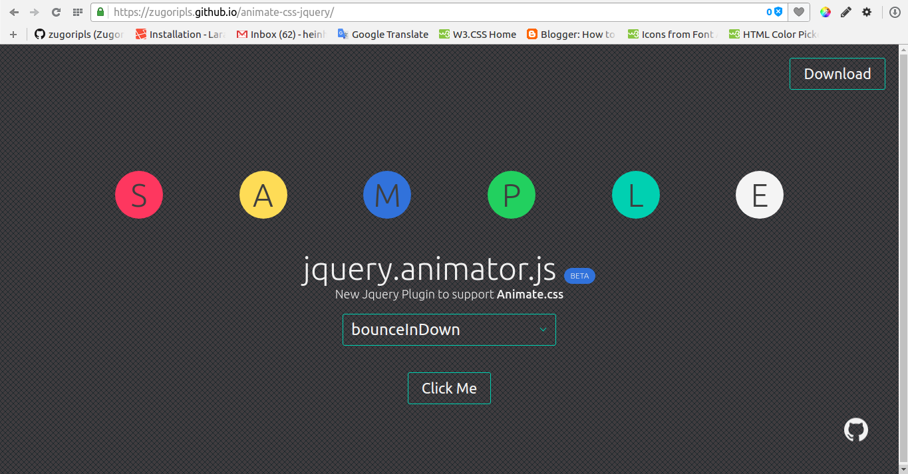Go forward to the next page
The width and height of the screenshot is (908, 474).
tap(35, 12)
